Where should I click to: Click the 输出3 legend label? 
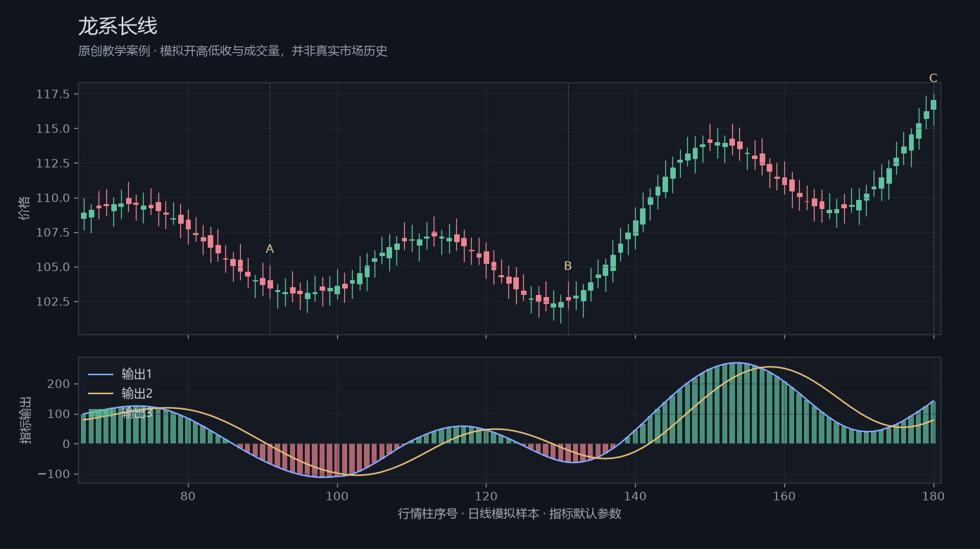click(x=137, y=413)
